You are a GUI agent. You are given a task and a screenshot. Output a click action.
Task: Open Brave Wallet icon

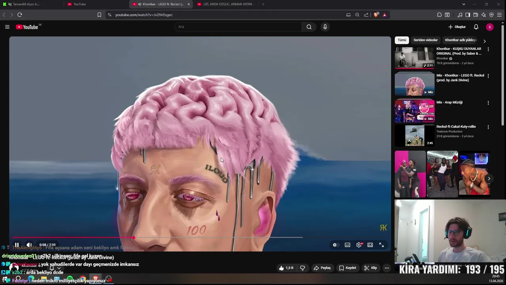[476, 15]
